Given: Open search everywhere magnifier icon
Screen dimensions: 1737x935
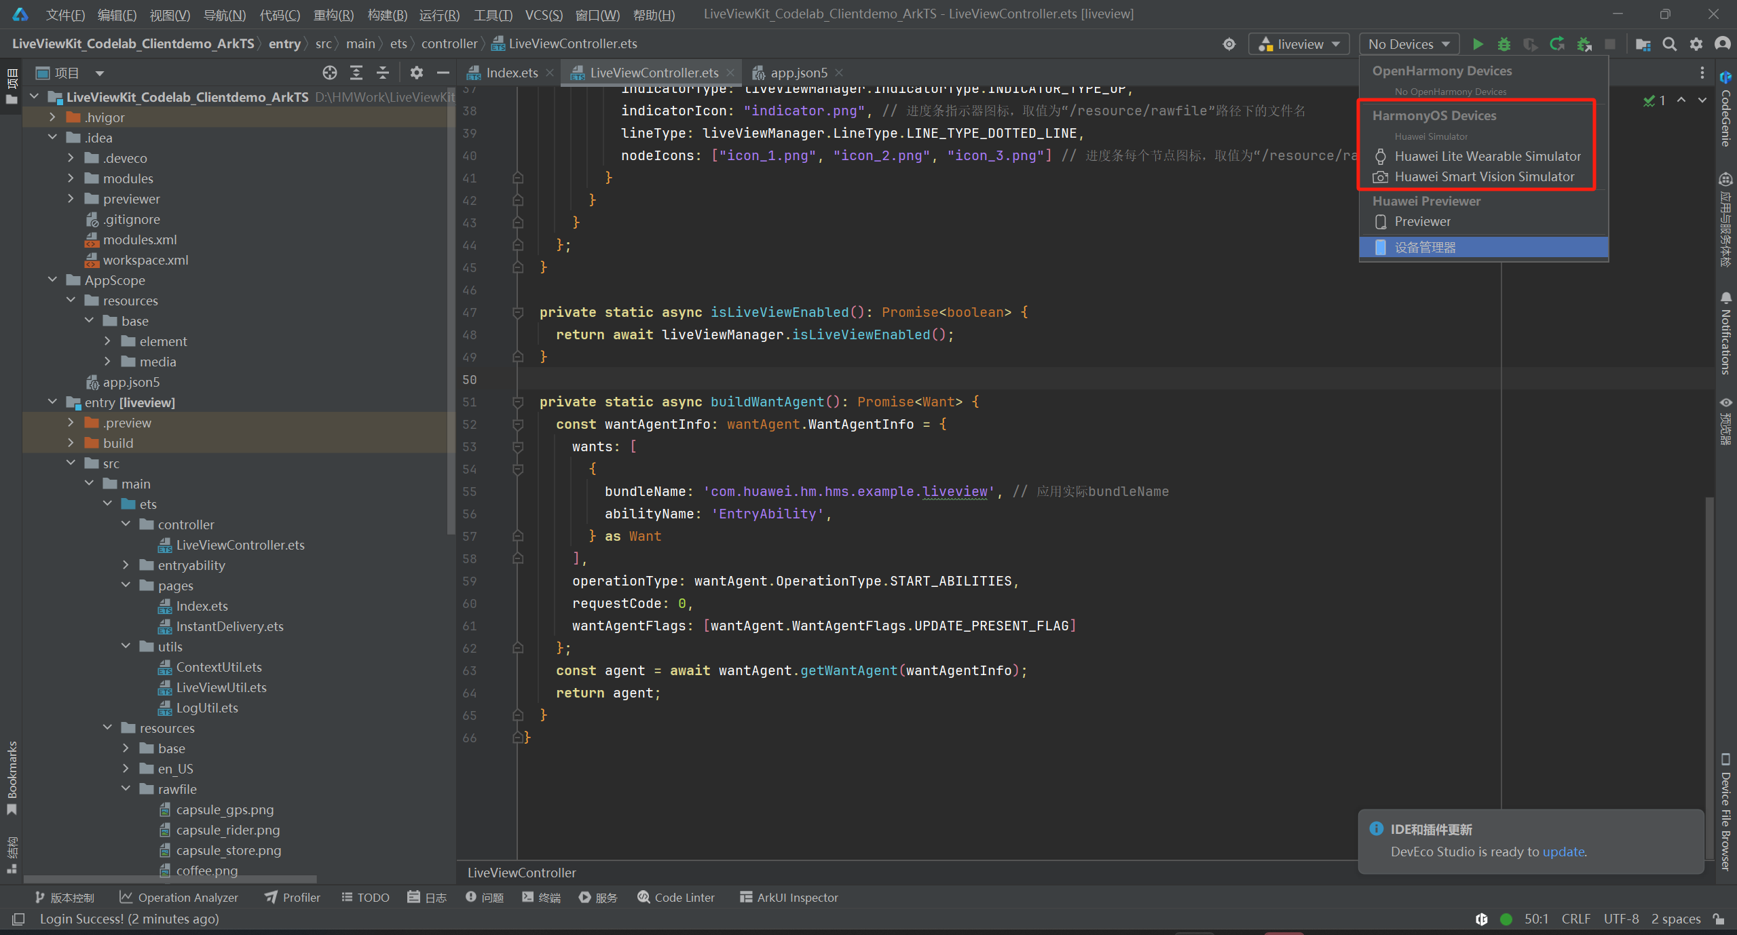Looking at the screenshot, I should point(1670,44).
